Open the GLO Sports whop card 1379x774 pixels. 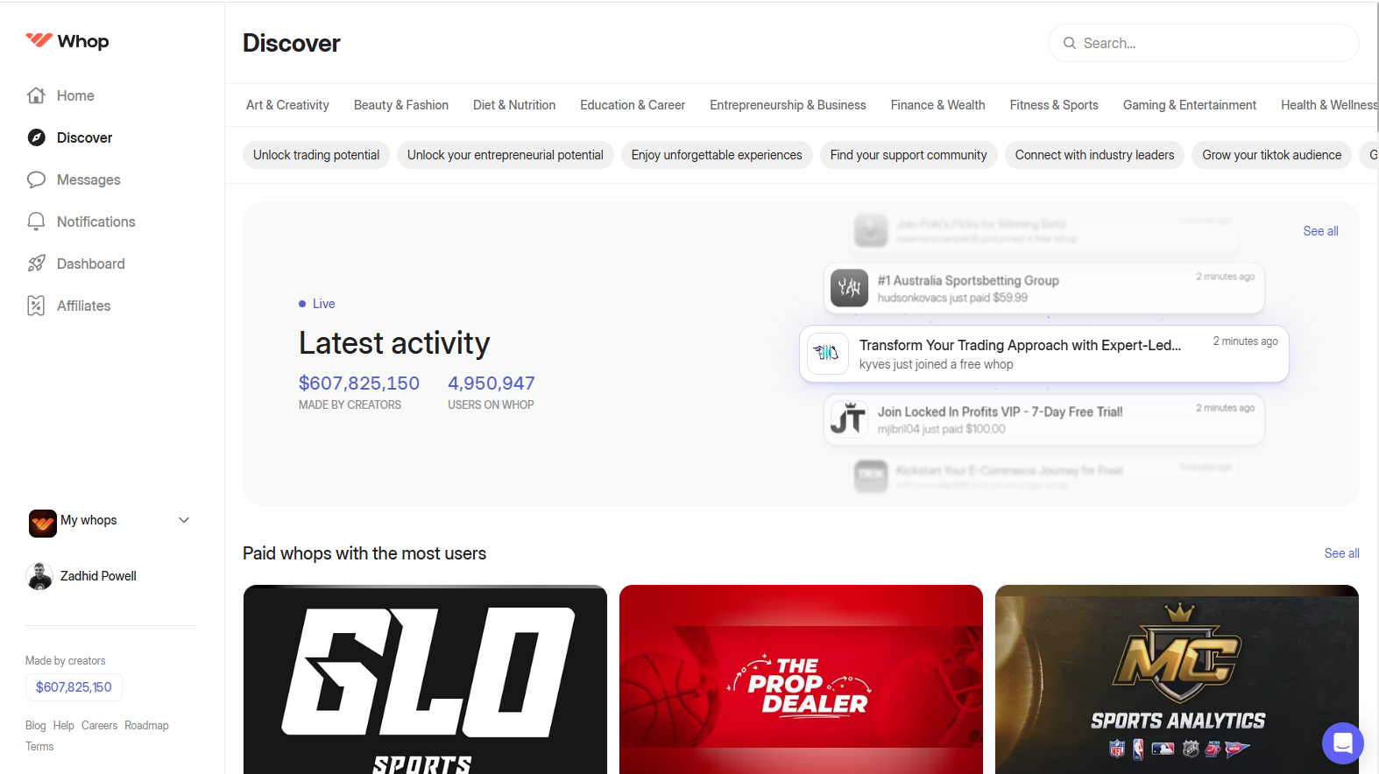pyautogui.click(x=425, y=679)
